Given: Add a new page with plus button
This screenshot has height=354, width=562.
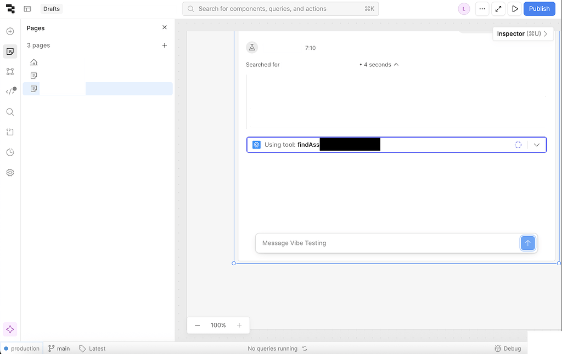Looking at the screenshot, I should pyautogui.click(x=164, y=45).
